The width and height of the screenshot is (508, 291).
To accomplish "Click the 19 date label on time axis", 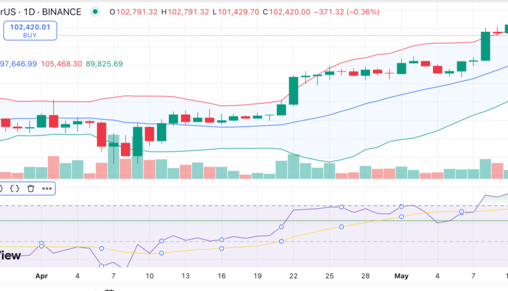I will 257,276.
